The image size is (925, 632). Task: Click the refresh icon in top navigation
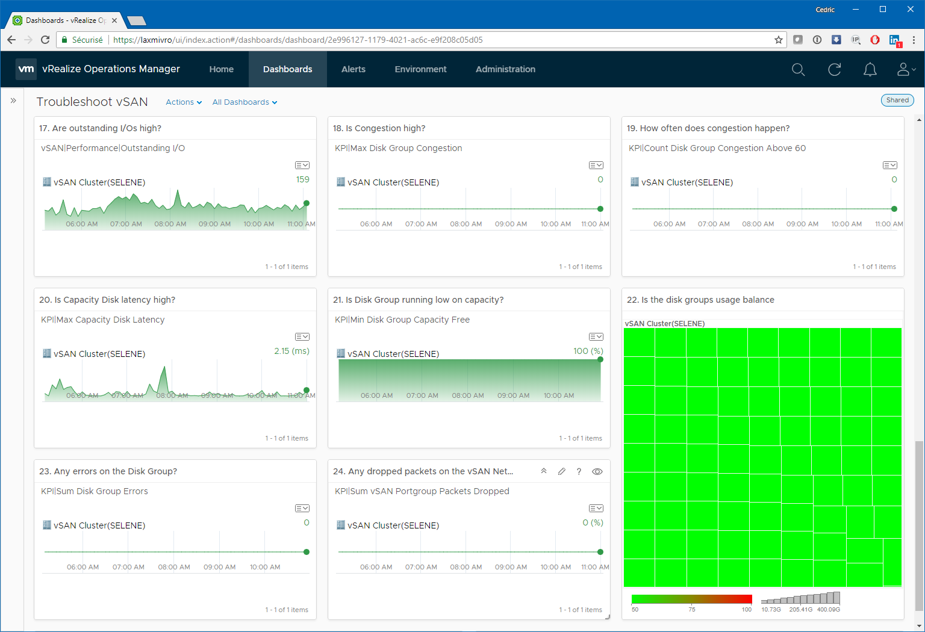834,70
